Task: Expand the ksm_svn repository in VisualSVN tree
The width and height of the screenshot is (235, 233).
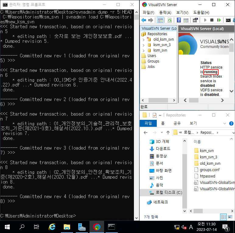Action: [x=143, y=51]
